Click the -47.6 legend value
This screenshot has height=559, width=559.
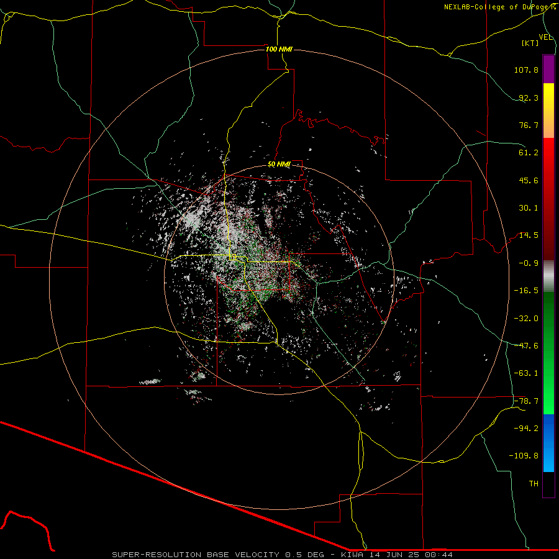(x=526, y=346)
